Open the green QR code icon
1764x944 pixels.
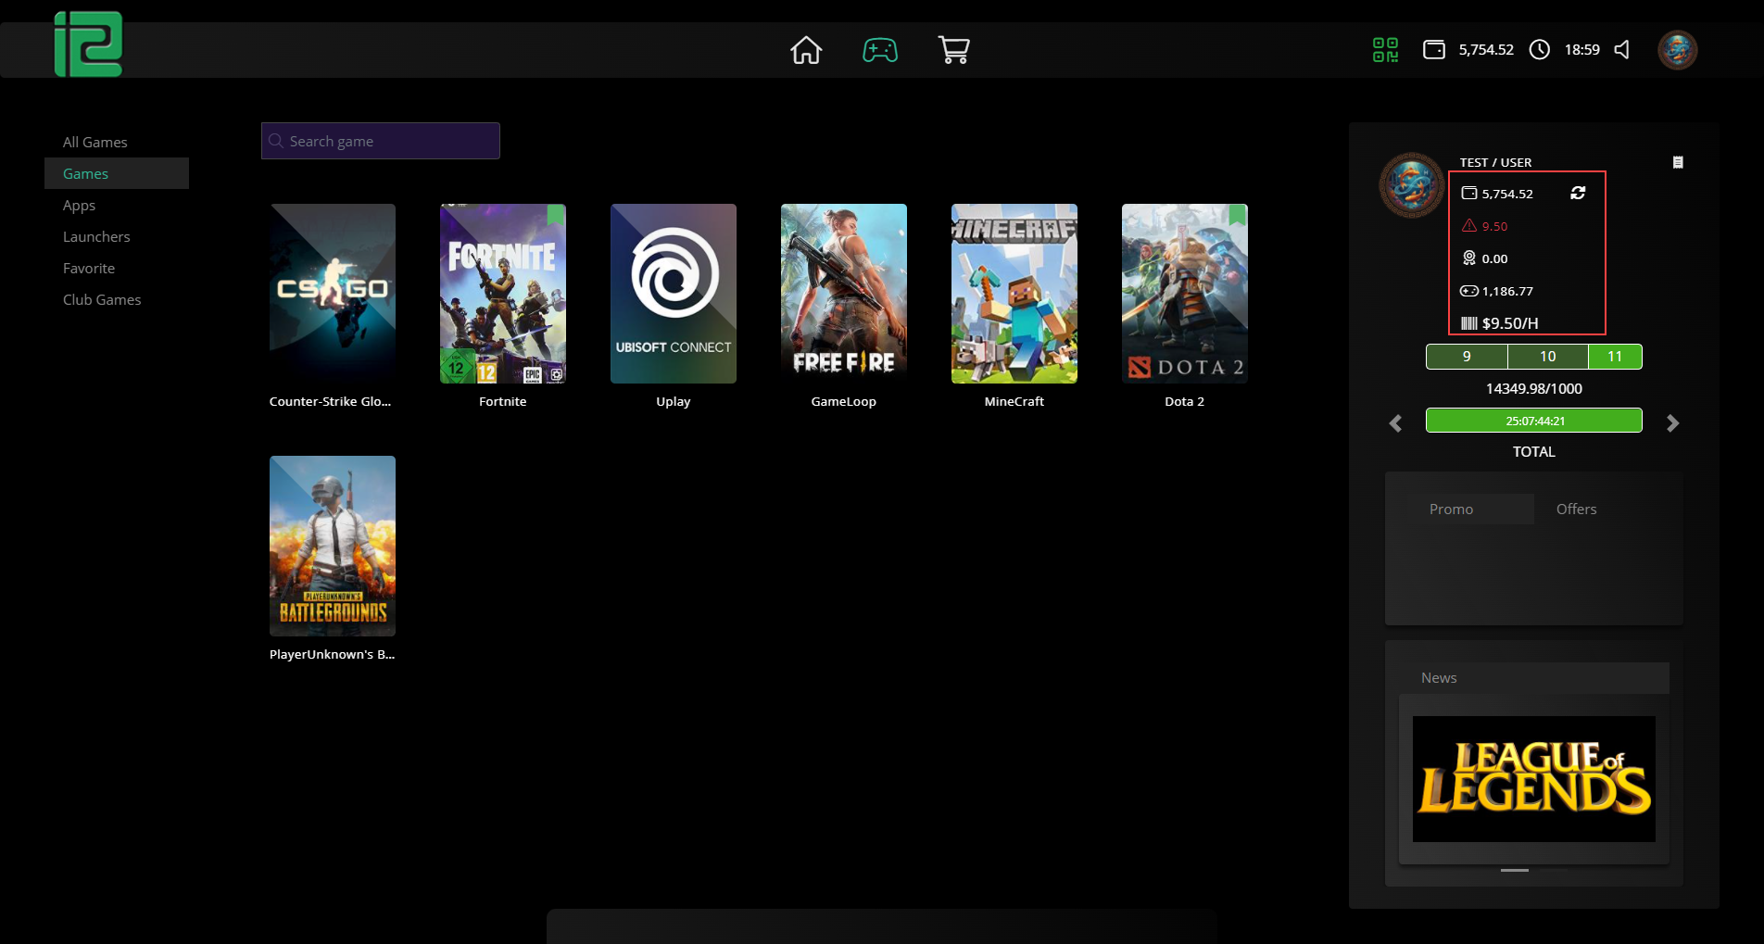(x=1385, y=50)
